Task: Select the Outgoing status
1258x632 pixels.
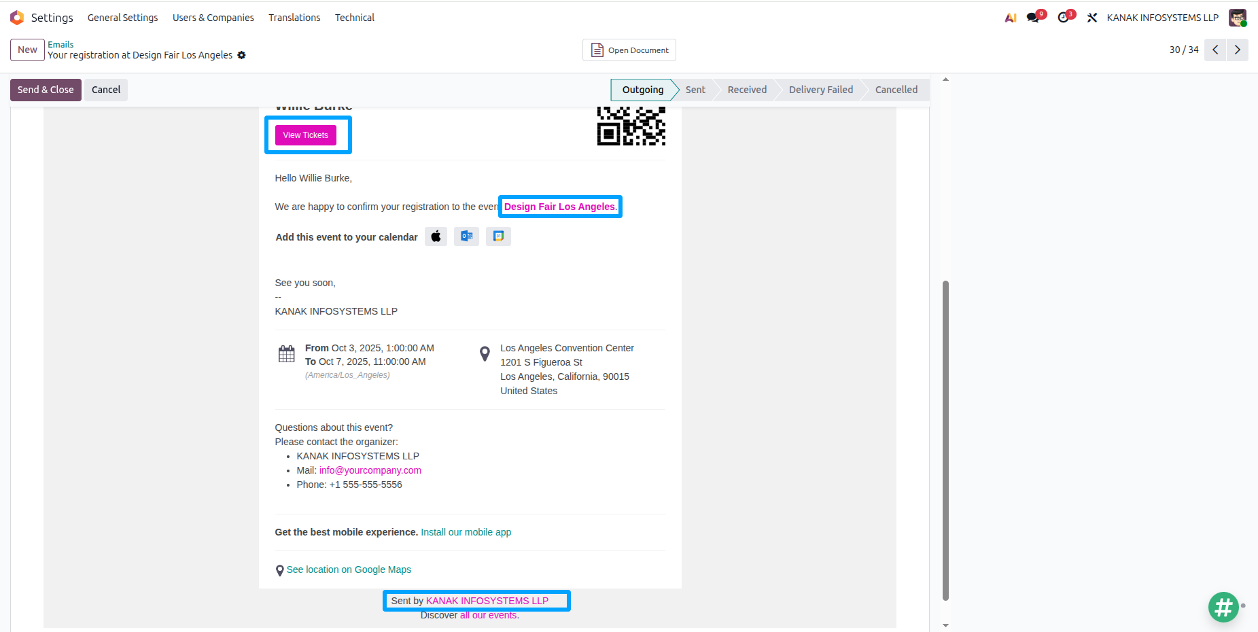Action: tap(642, 90)
